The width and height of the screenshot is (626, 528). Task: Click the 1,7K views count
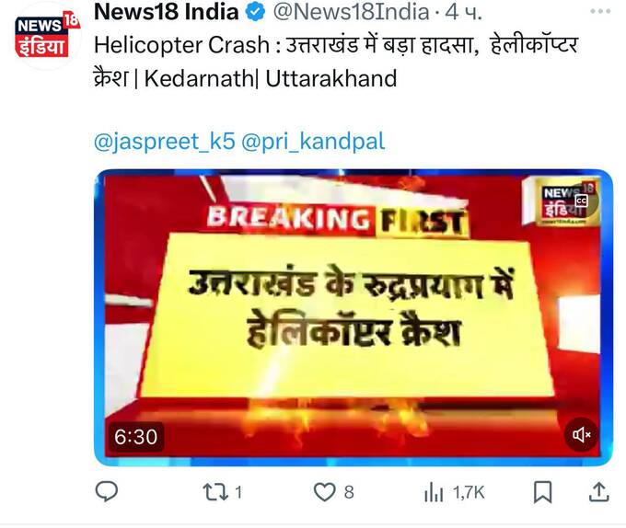pos(469,493)
